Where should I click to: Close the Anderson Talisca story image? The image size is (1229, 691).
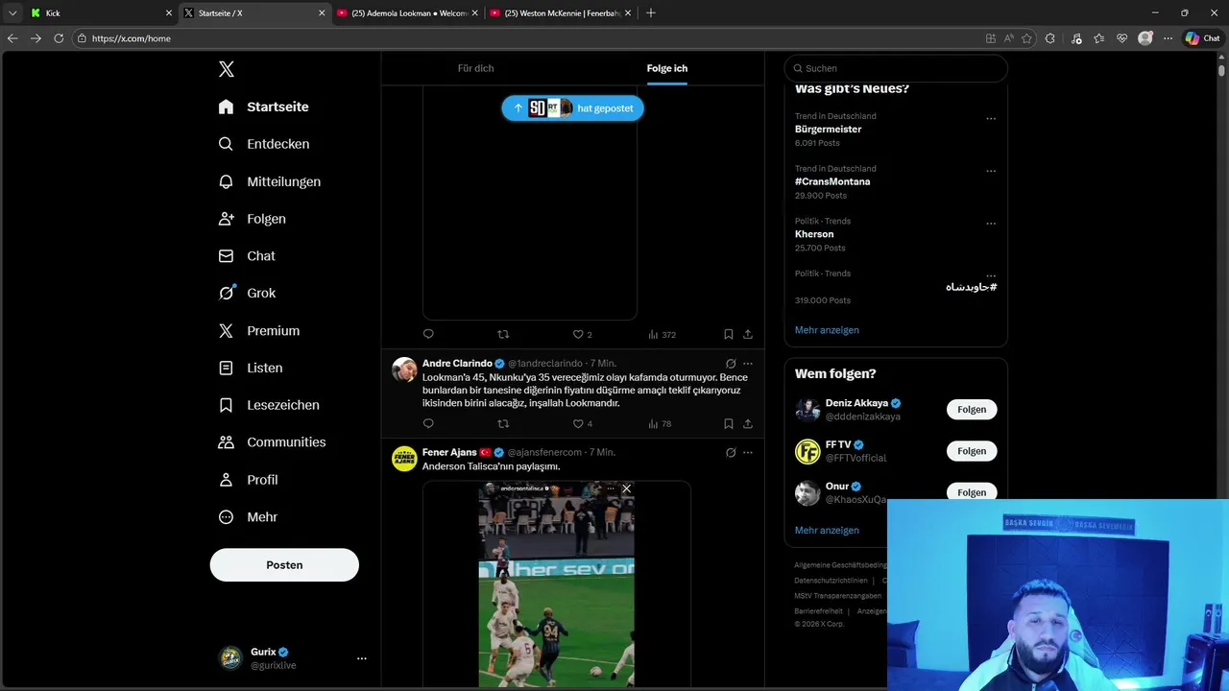626,488
